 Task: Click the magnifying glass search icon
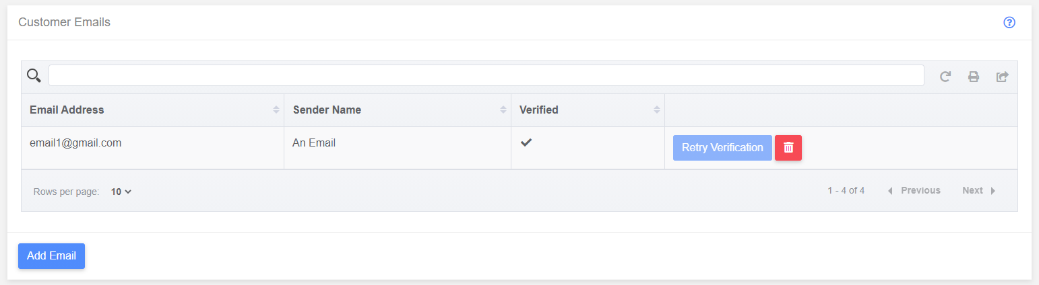(x=34, y=75)
